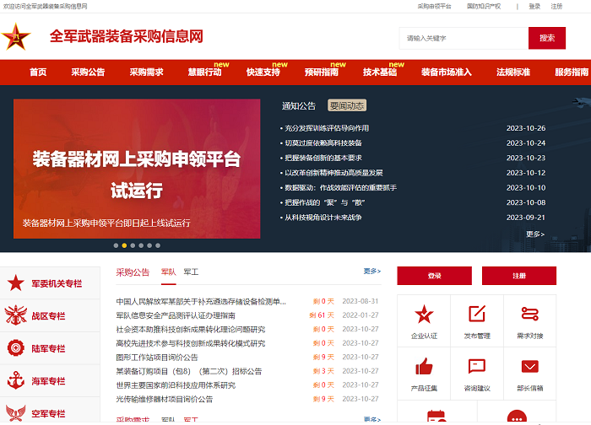Click the 咨询建议 chat icon
This screenshot has width=591, height=425.
pos(477,366)
